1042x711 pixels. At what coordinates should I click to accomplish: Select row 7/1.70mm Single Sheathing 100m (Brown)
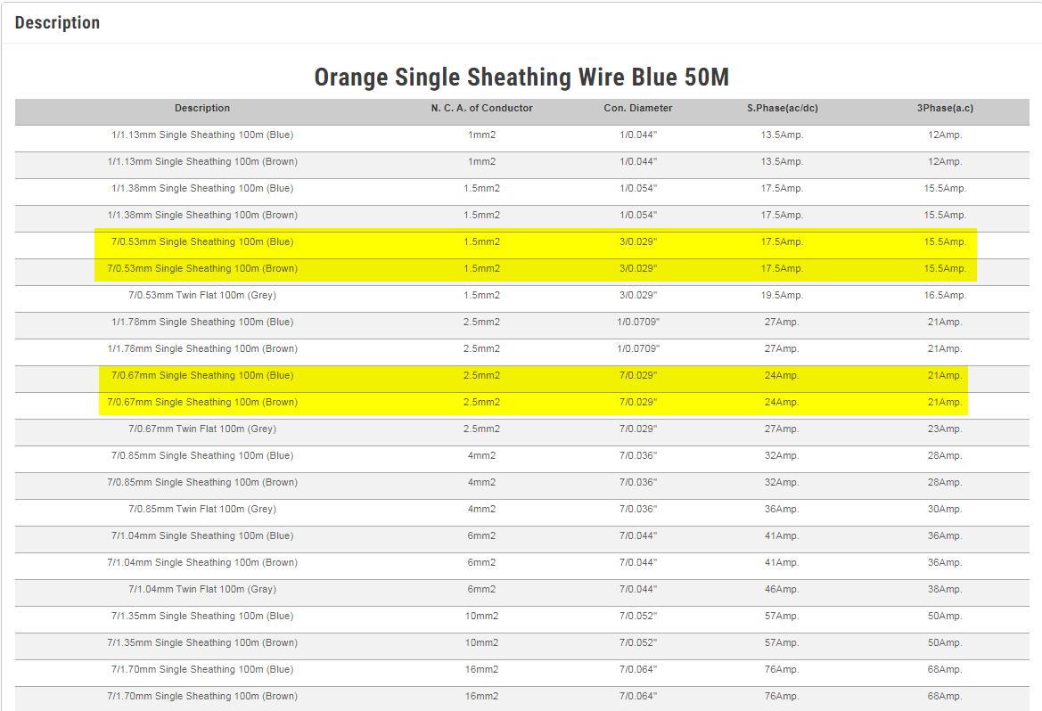point(521,699)
